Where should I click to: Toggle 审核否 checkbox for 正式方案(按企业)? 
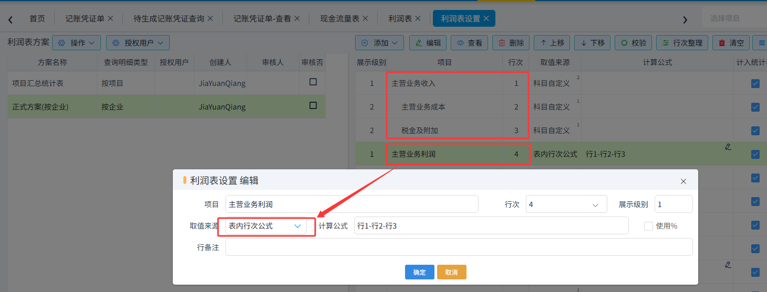[313, 105]
